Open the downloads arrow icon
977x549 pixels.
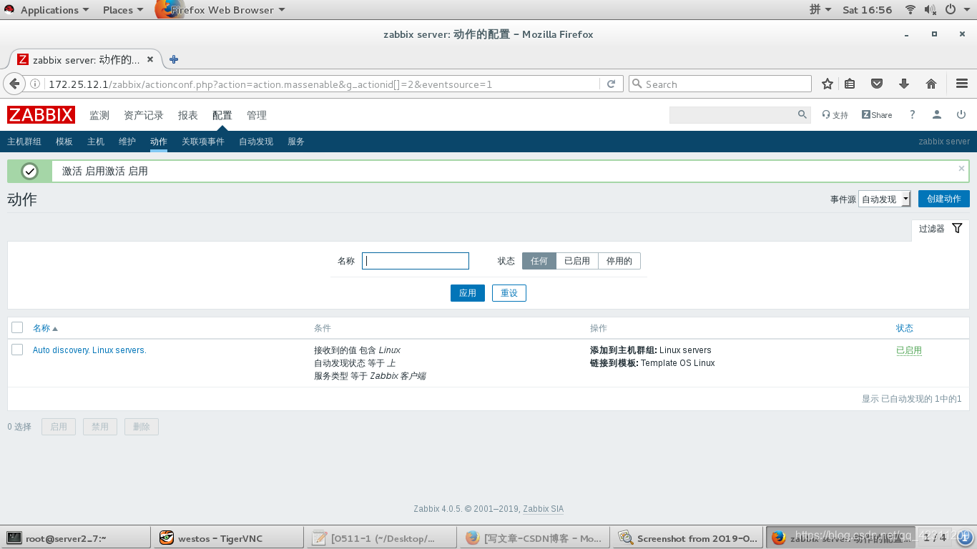(904, 84)
